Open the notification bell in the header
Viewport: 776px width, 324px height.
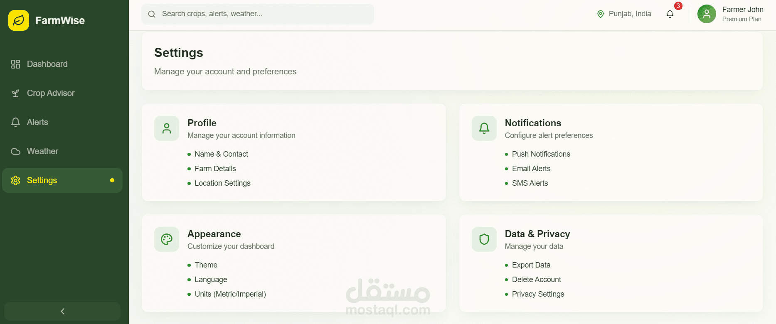tap(670, 14)
